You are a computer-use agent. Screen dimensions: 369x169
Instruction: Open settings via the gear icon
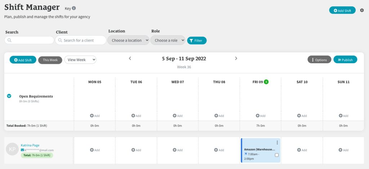pyautogui.click(x=362, y=10)
